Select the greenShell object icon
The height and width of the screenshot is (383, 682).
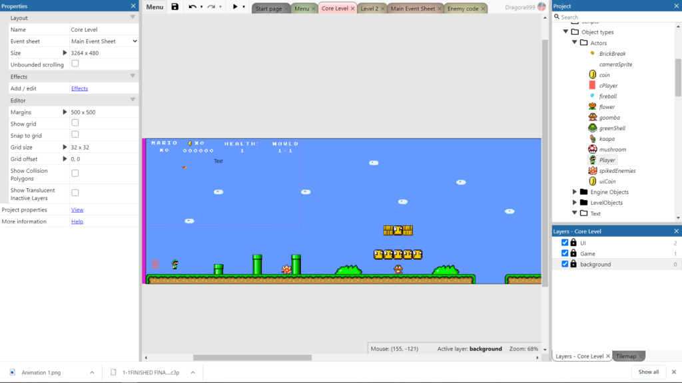point(592,128)
